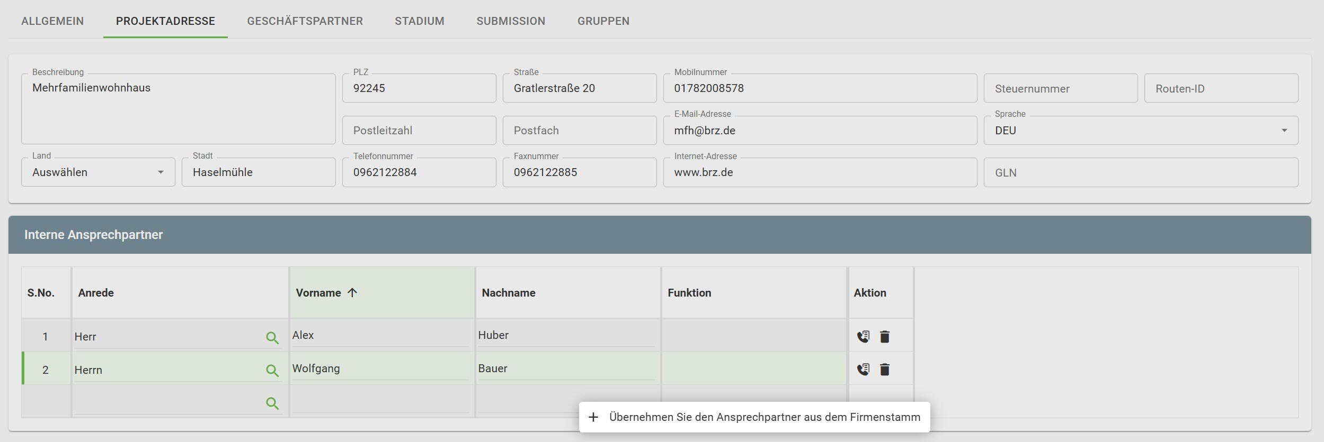The image size is (1324, 442).
Task: Switch to the Geschäftspartner tab
Action: [305, 21]
